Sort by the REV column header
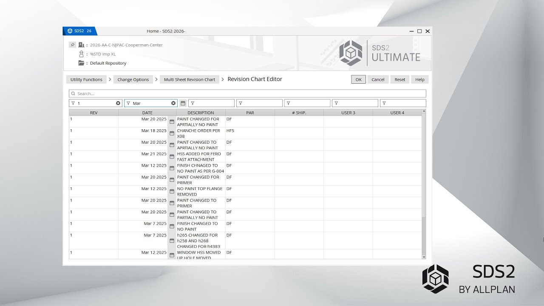Image resolution: width=544 pixels, height=306 pixels. point(94,113)
